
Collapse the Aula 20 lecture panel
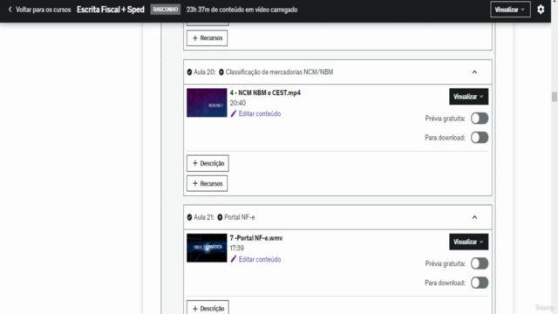[x=474, y=72]
